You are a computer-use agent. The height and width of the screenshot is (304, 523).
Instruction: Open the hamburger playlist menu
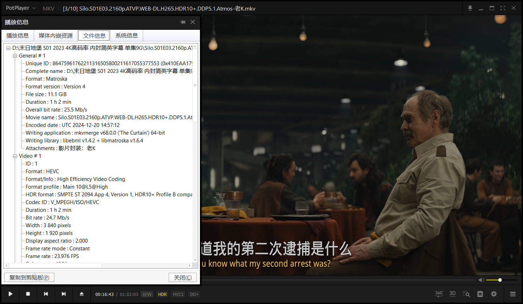coord(513,294)
